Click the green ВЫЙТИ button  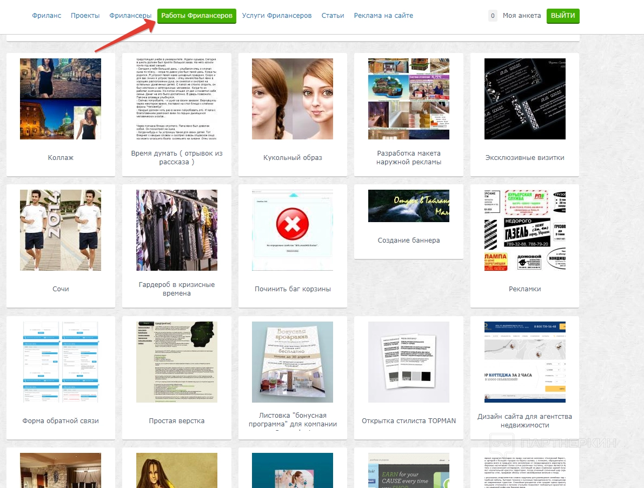click(563, 16)
